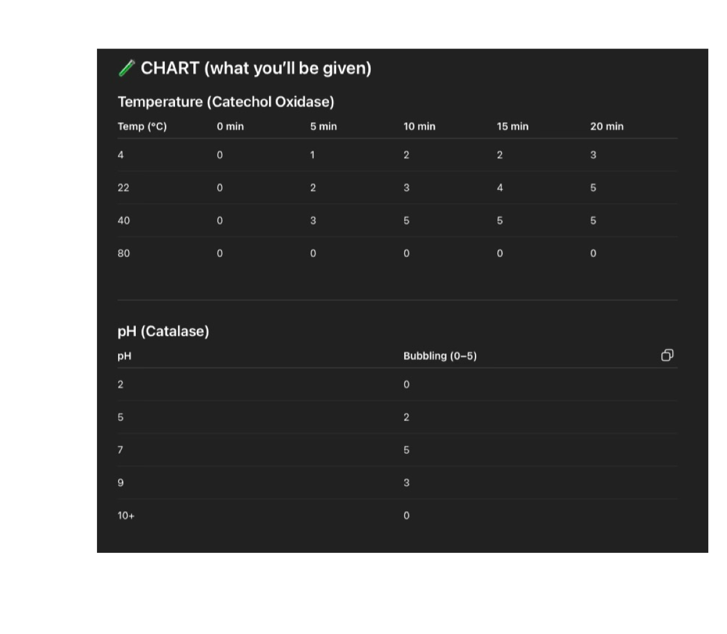727x634 pixels.
Task: Select the pH 9 row label
Action: (x=121, y=483)
